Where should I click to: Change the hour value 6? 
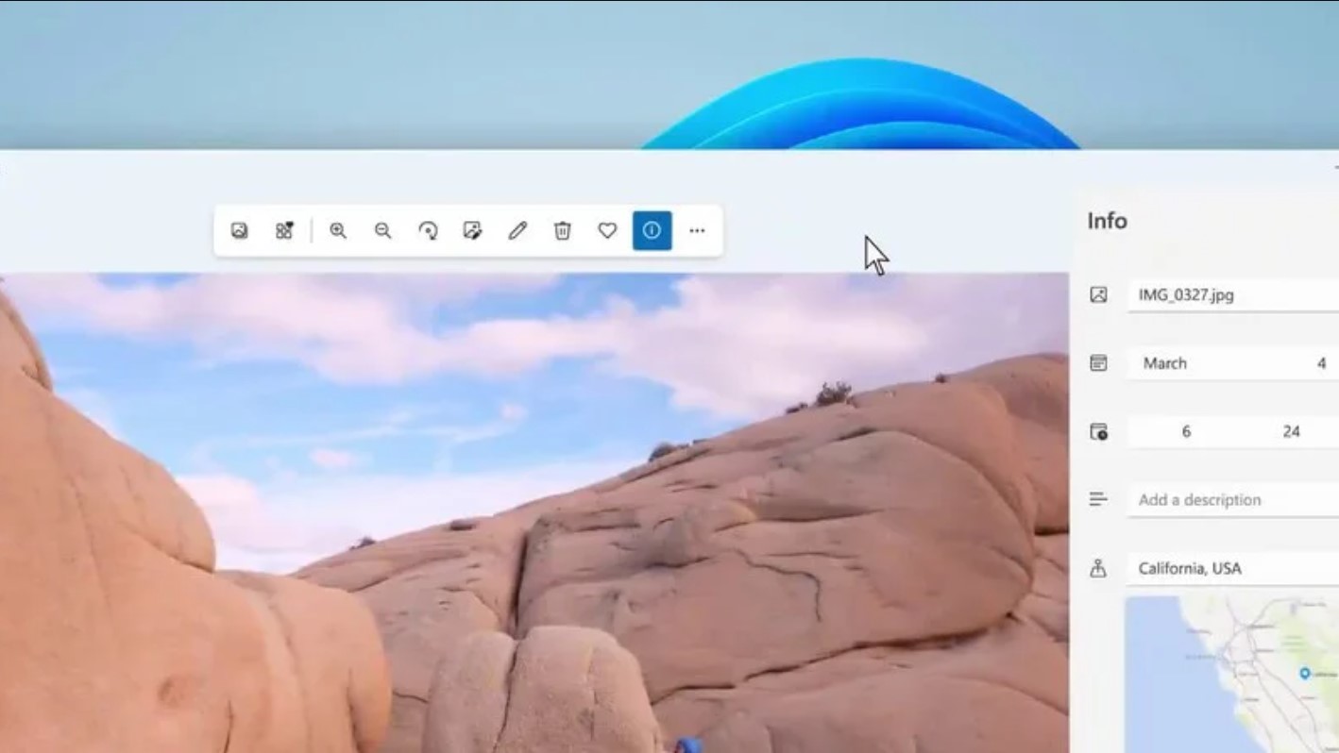[1186, 431]
